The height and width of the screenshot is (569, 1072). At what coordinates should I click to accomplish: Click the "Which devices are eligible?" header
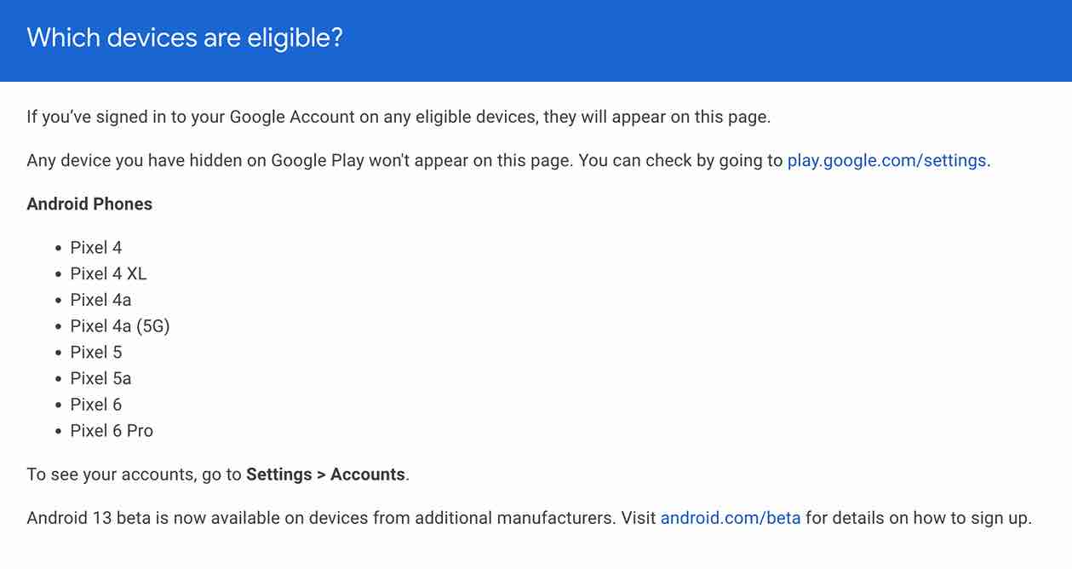pyautogui.click(x=185, y=37)
